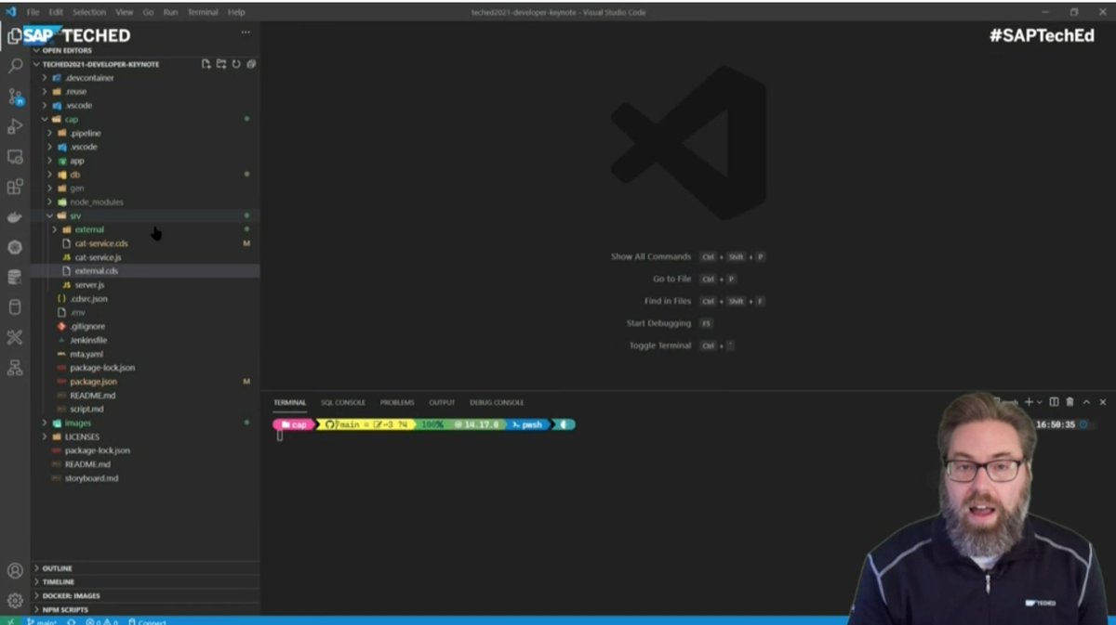The height and width of the screenshot is (625, 1116).
Task: Open the Extensions view
Action: tap(15, 187)
